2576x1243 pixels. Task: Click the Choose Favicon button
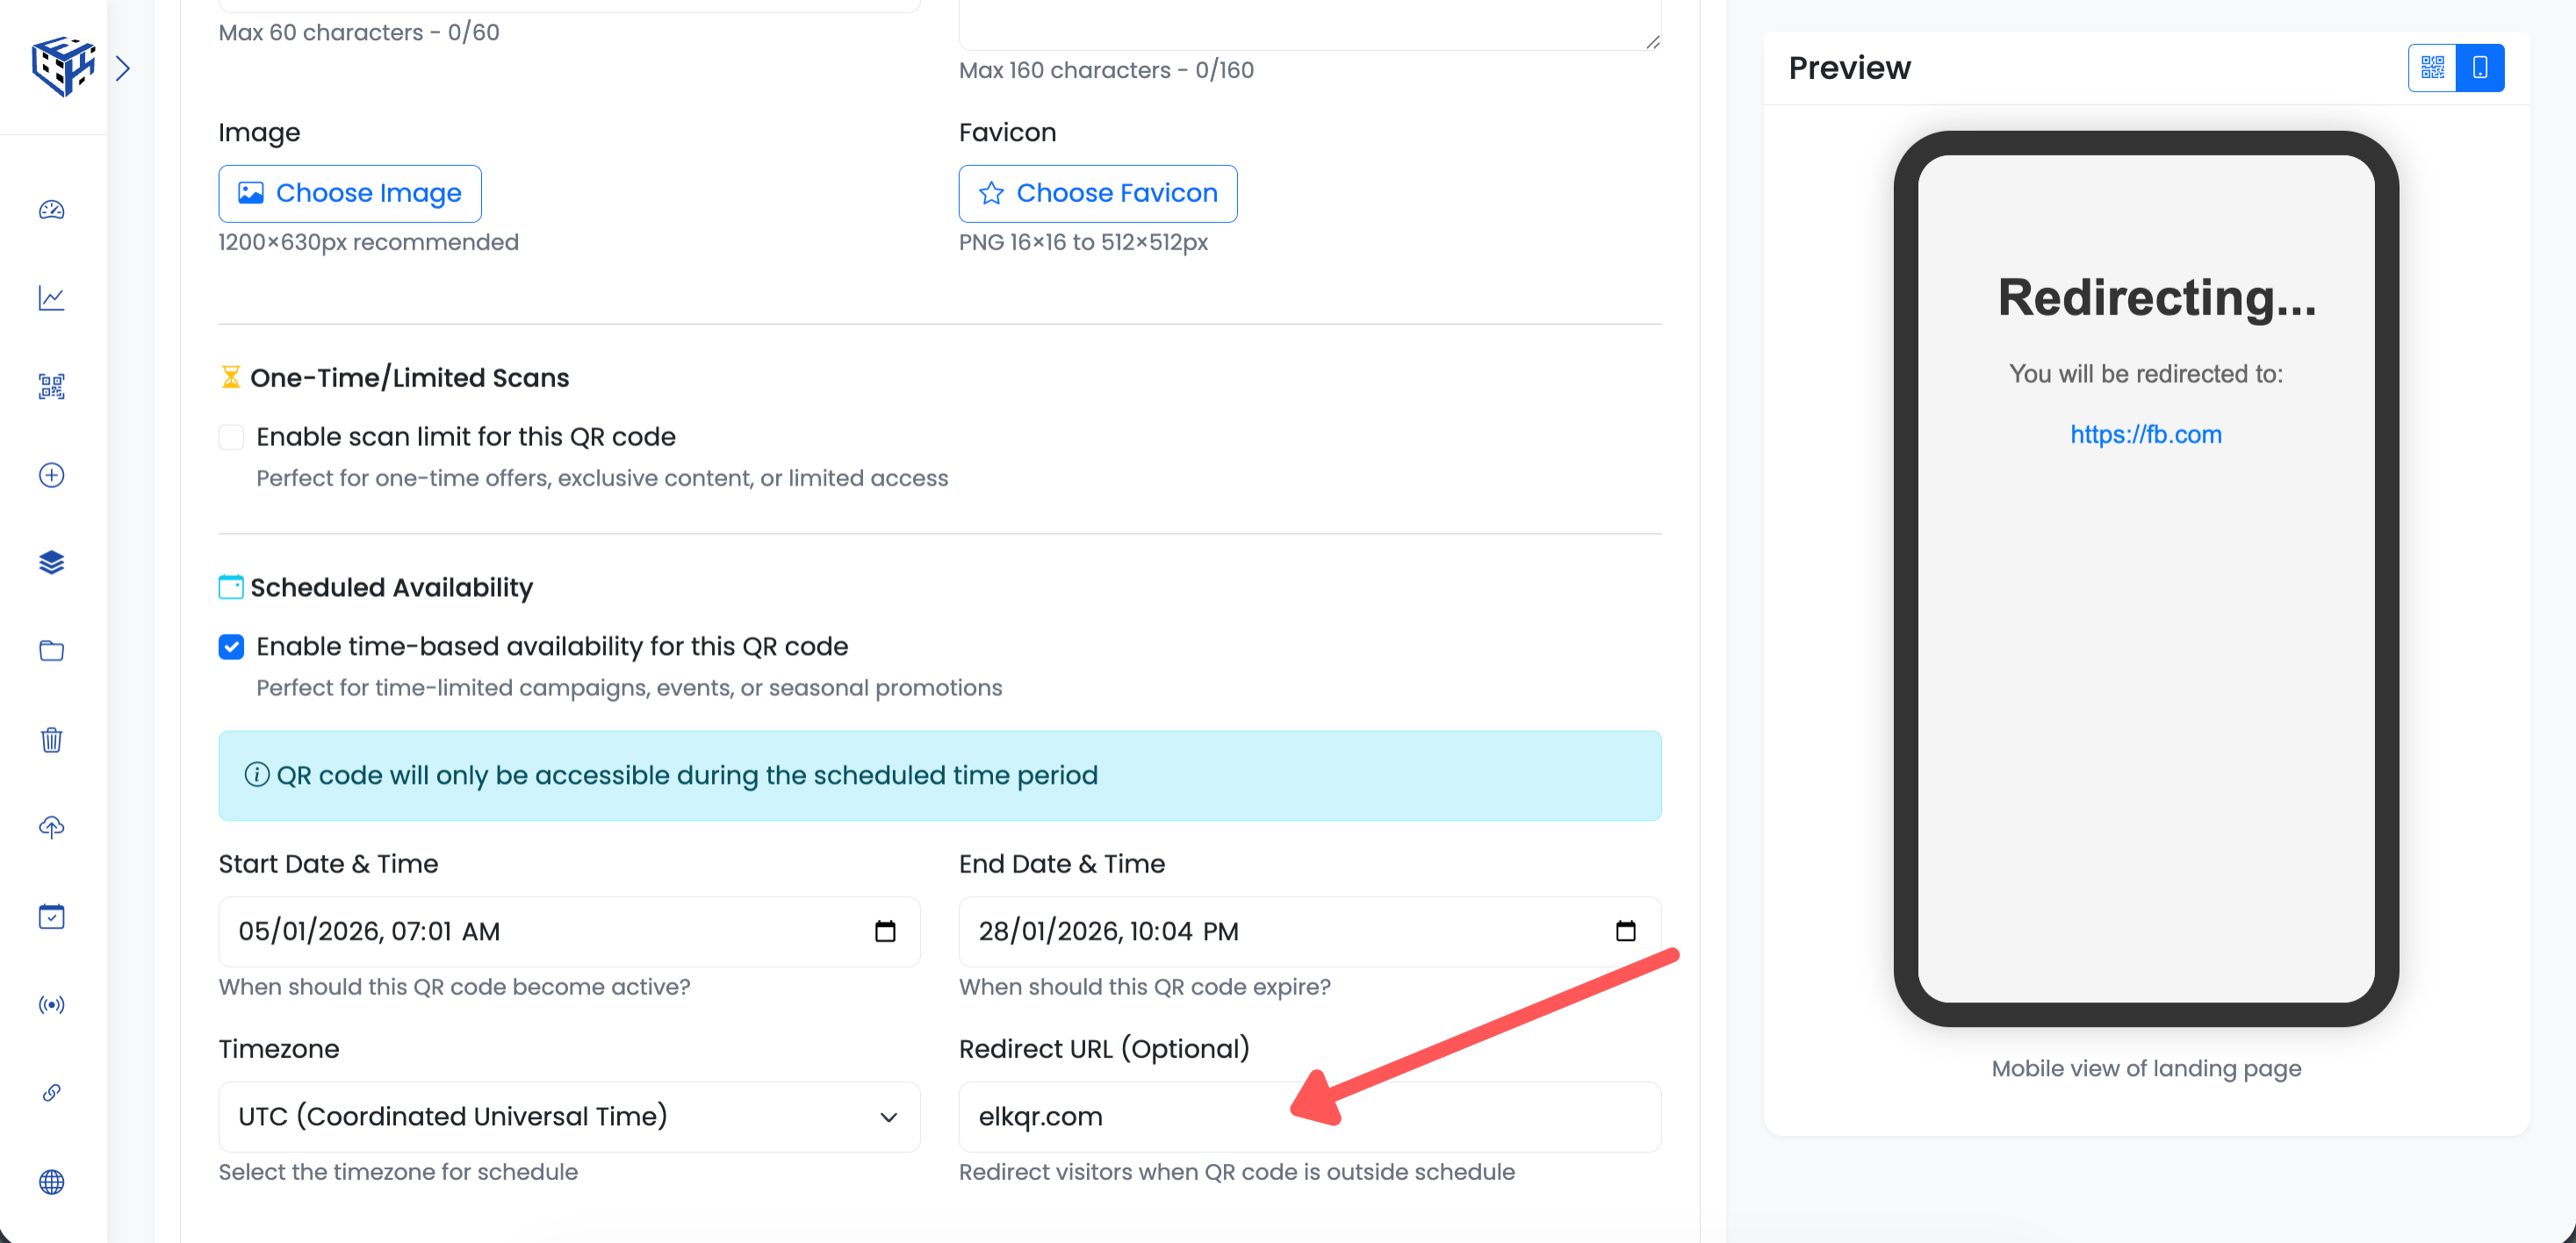[x=1097, y=193]
